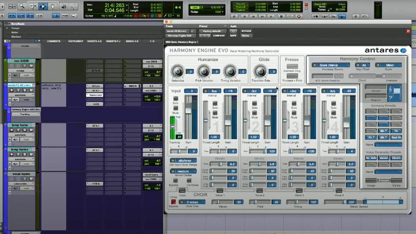Click the zoom toggle icon top-left toolbar

click(12, 6)
